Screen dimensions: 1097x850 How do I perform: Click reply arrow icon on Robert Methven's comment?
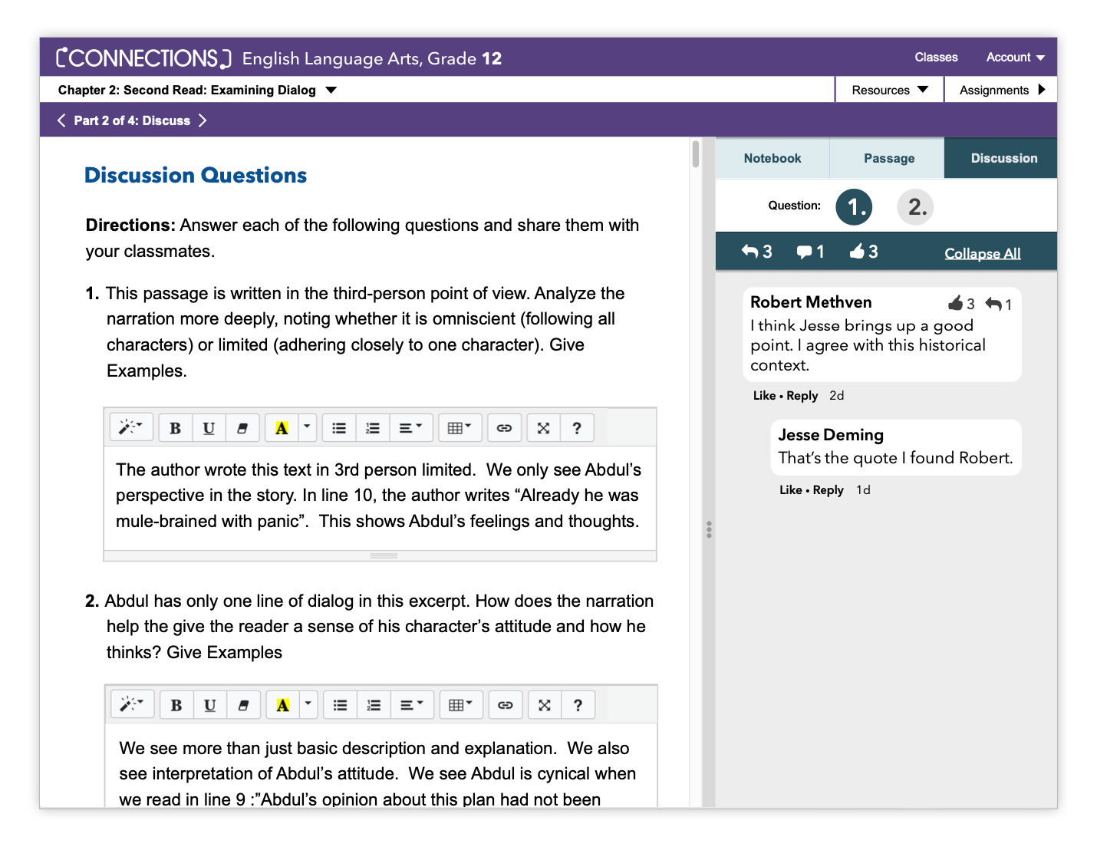tap(993, 304)
